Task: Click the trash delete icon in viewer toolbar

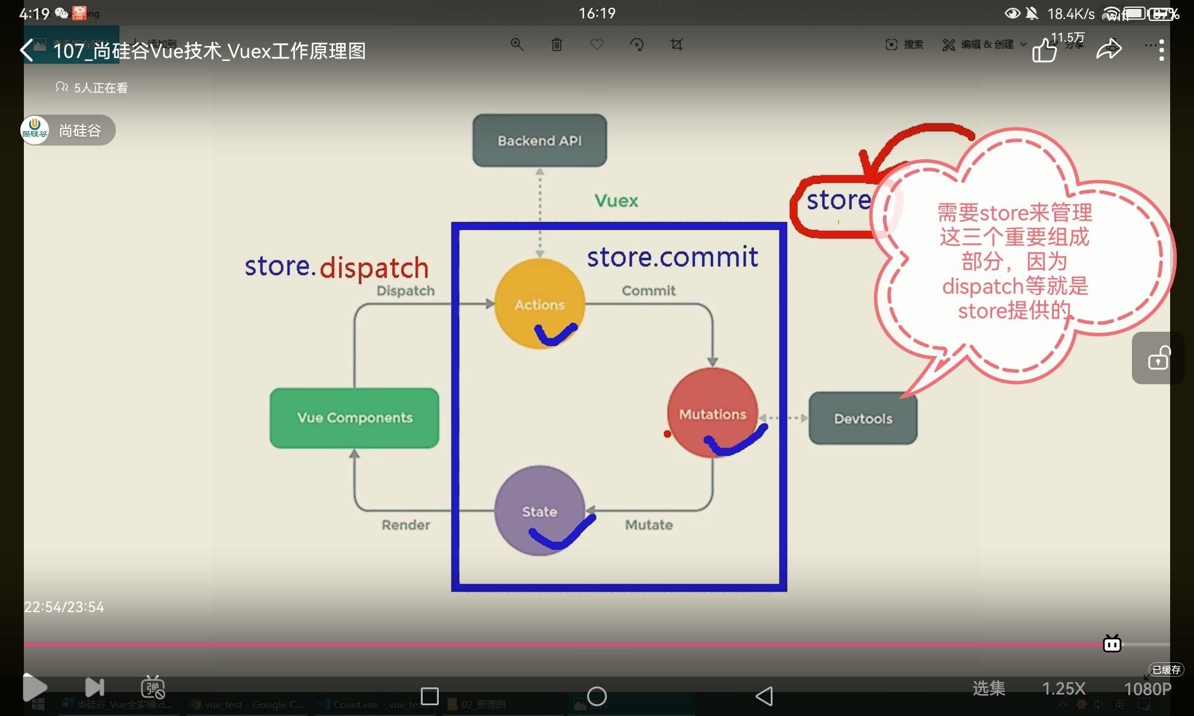Action: click(x=556, y=45)
